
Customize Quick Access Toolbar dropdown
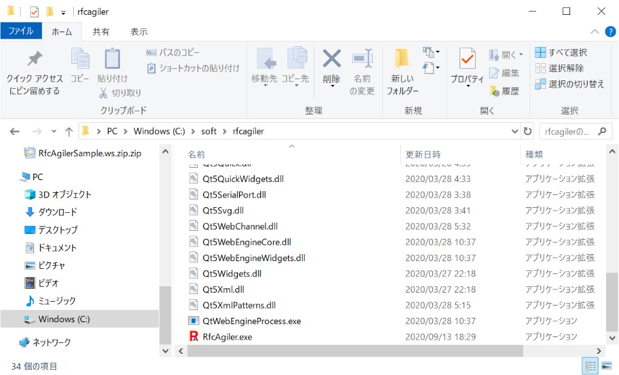tap(63, 13)
